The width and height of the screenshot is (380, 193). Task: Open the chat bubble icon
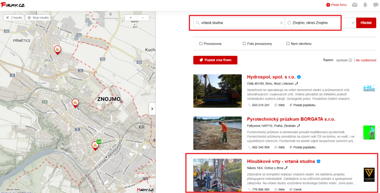pyautogui.click(x=376, y=5)
